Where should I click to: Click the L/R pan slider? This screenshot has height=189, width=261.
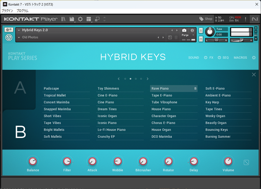pyautogui.click(x=216, y=40)
